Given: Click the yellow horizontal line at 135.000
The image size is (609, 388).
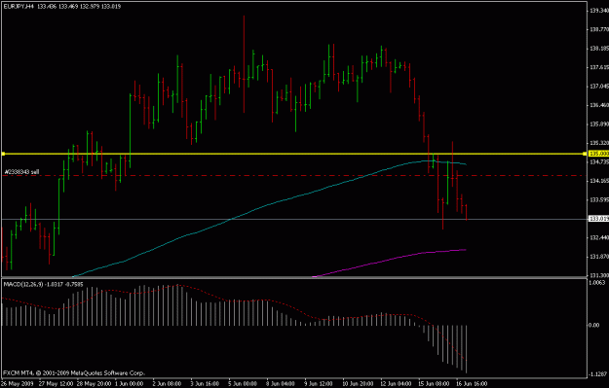Looking at the screenshot, I should (x=294, y=154).
